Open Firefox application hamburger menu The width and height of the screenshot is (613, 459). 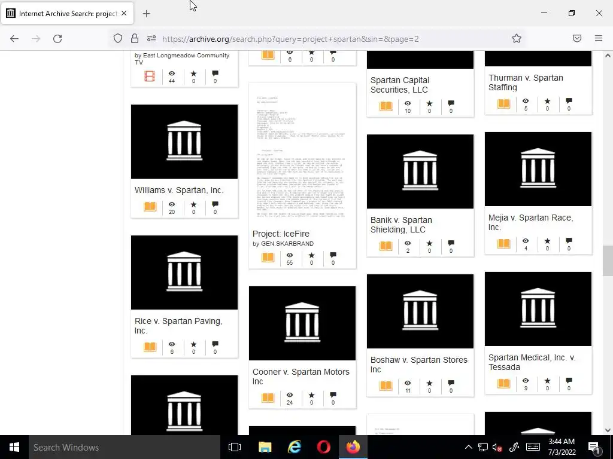click(x=599, y=38)
